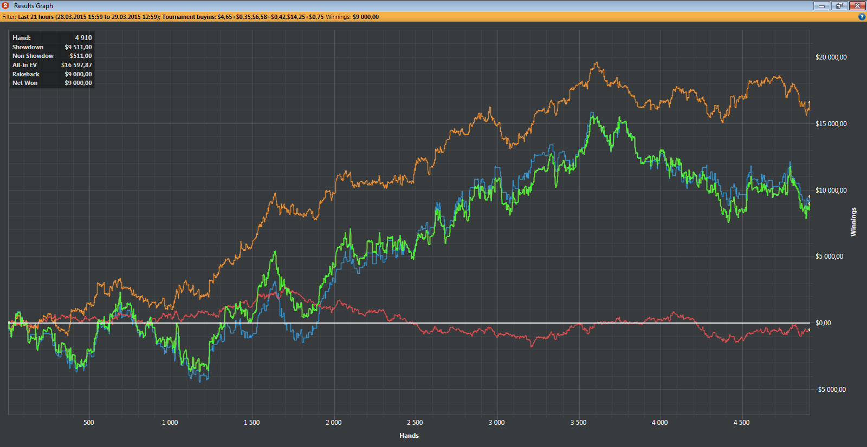867x447 pixels.
Task: Close the Results Graph window
Action: point(857,6)
